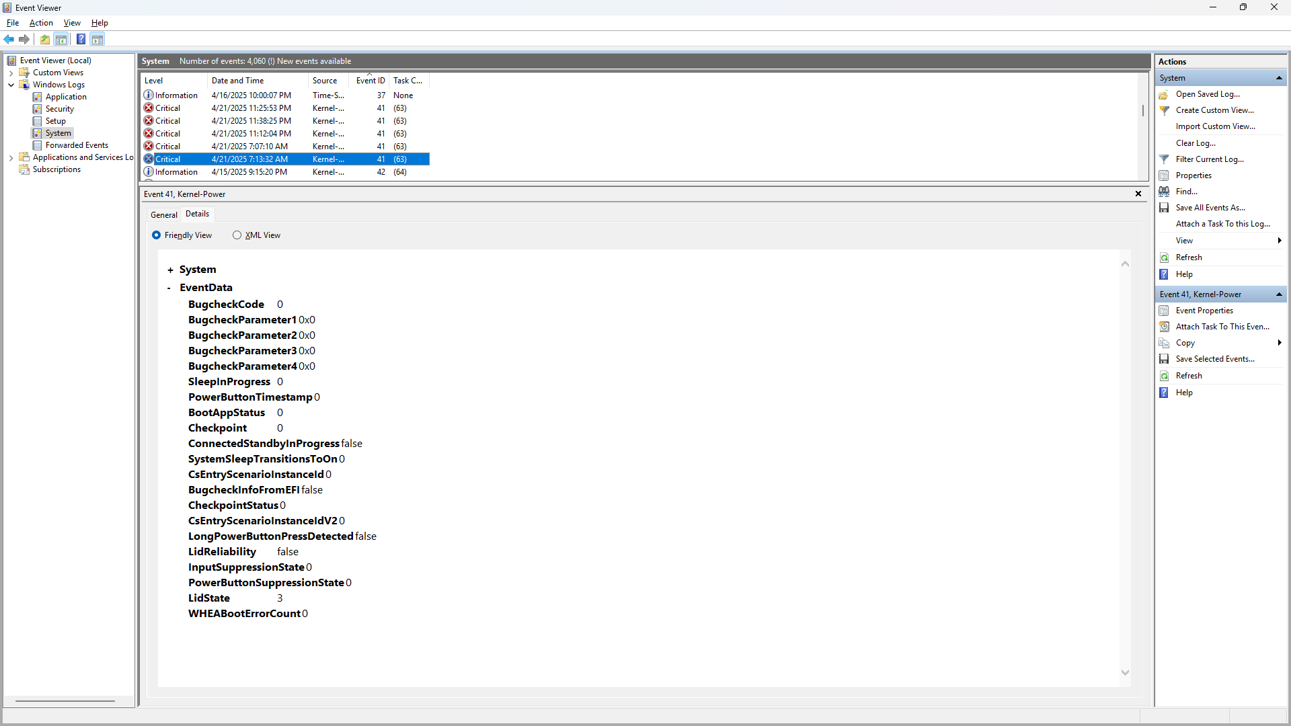Click Create Custom View funnel icon
Screen dimensions: 1291x726
click(x=1164, y=110)
